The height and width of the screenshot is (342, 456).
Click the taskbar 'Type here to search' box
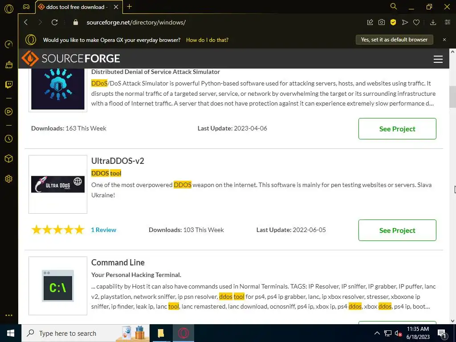85,333
